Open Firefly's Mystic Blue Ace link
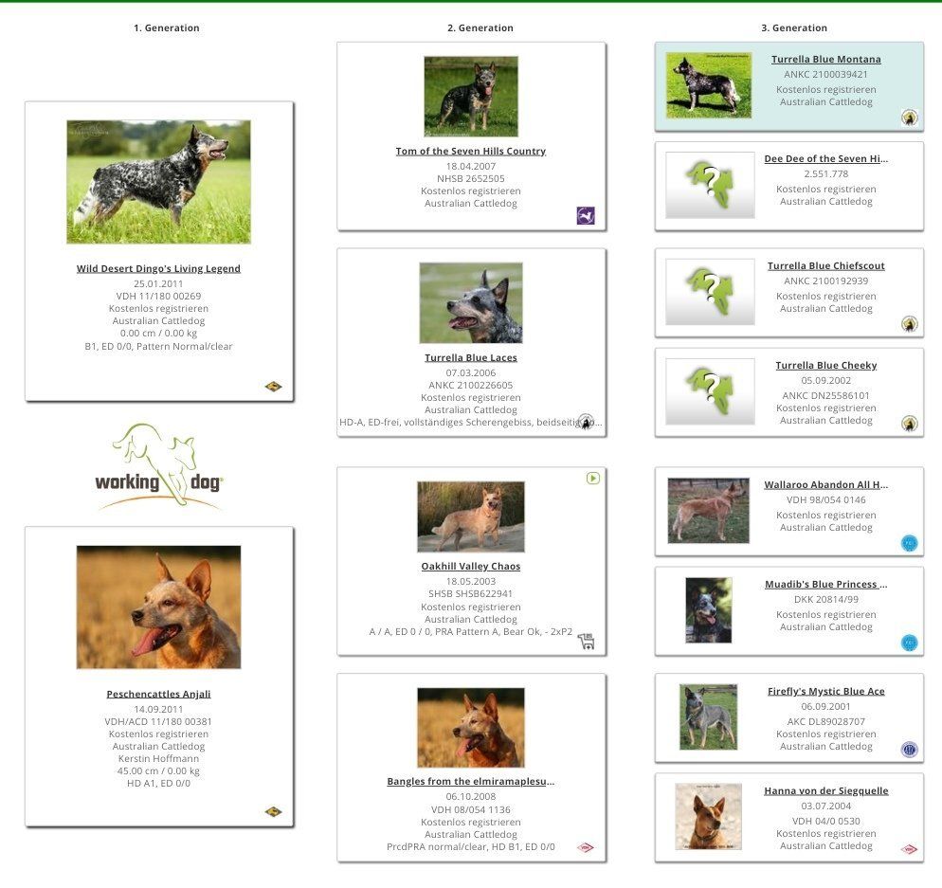This screenshot has height=888, width=942. coord(826,691)
